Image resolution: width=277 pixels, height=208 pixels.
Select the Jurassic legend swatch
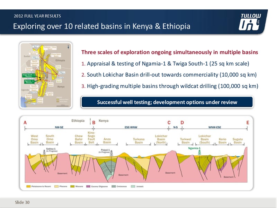tap(133, 187)
